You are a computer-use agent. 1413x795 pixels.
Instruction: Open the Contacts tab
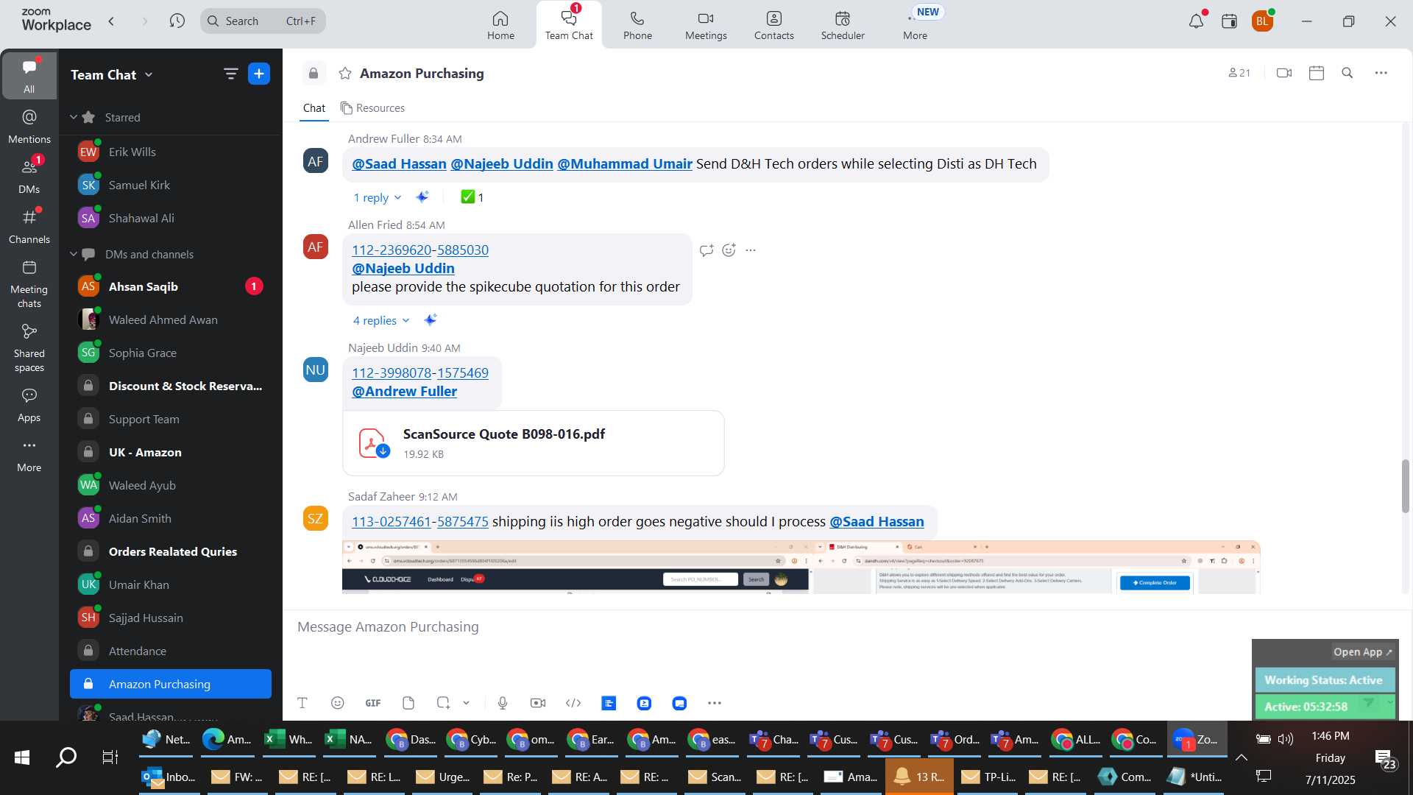(773, 25)
